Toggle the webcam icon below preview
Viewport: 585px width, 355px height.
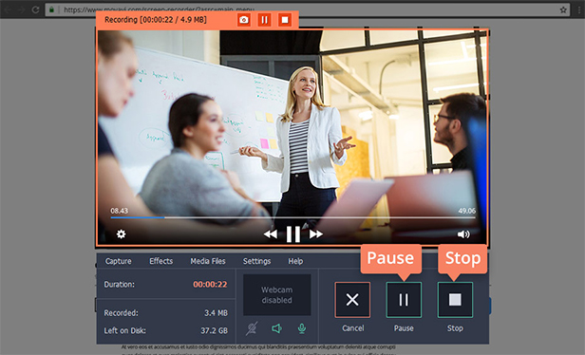click(x=252, y=328)
